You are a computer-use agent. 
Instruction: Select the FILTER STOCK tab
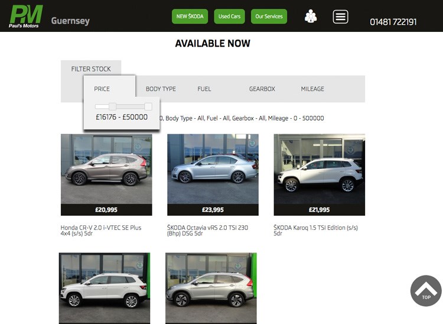click(x=91, y=69)
